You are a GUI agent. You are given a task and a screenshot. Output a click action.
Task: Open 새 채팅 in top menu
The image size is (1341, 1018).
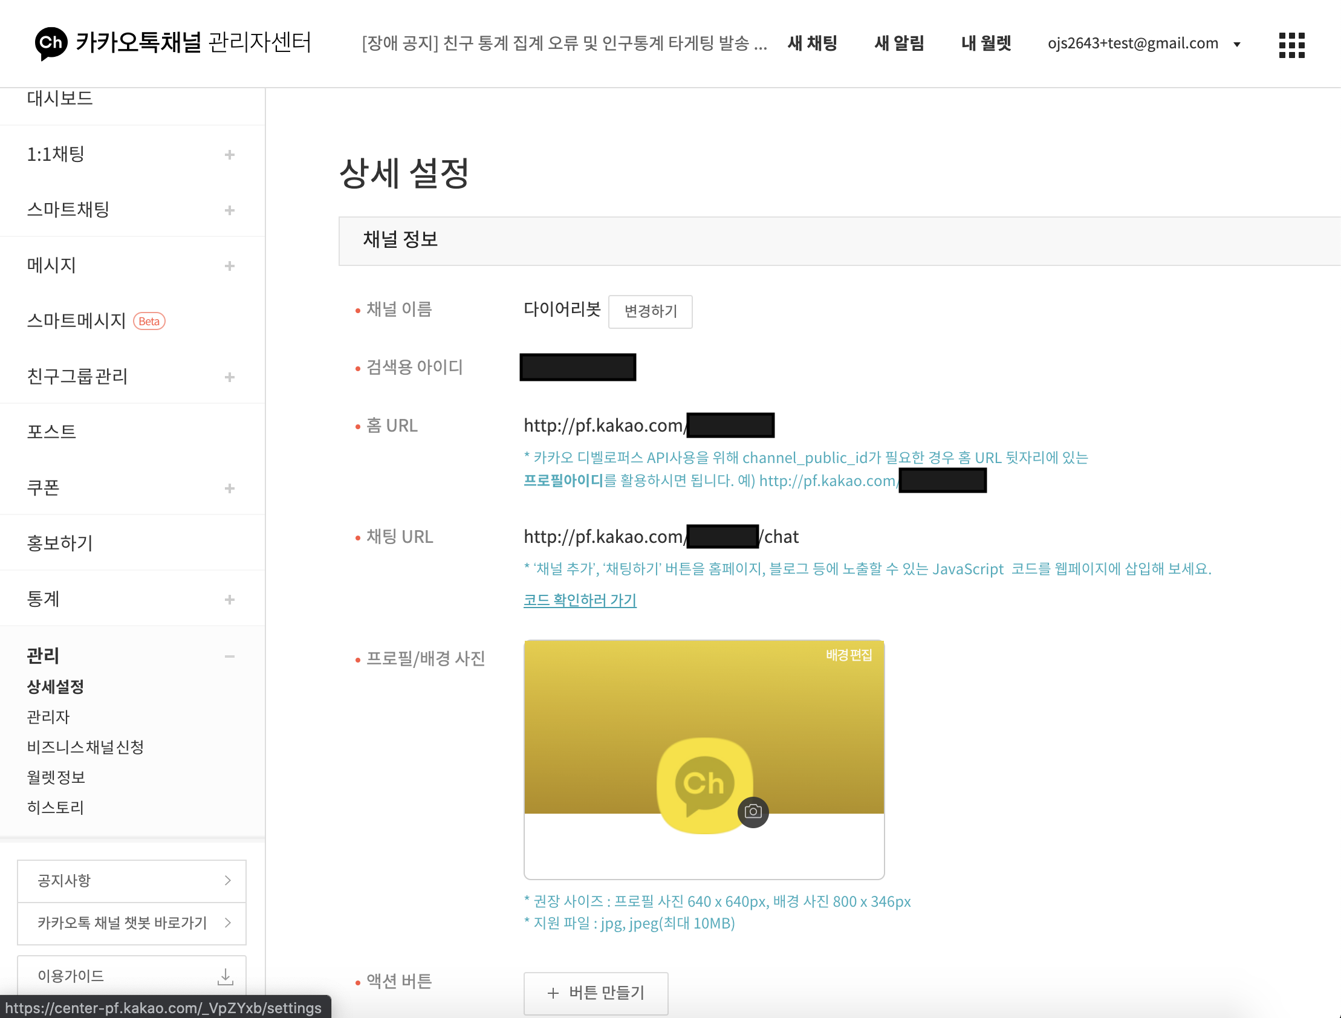pyautogui.click(x=813, y=43)
